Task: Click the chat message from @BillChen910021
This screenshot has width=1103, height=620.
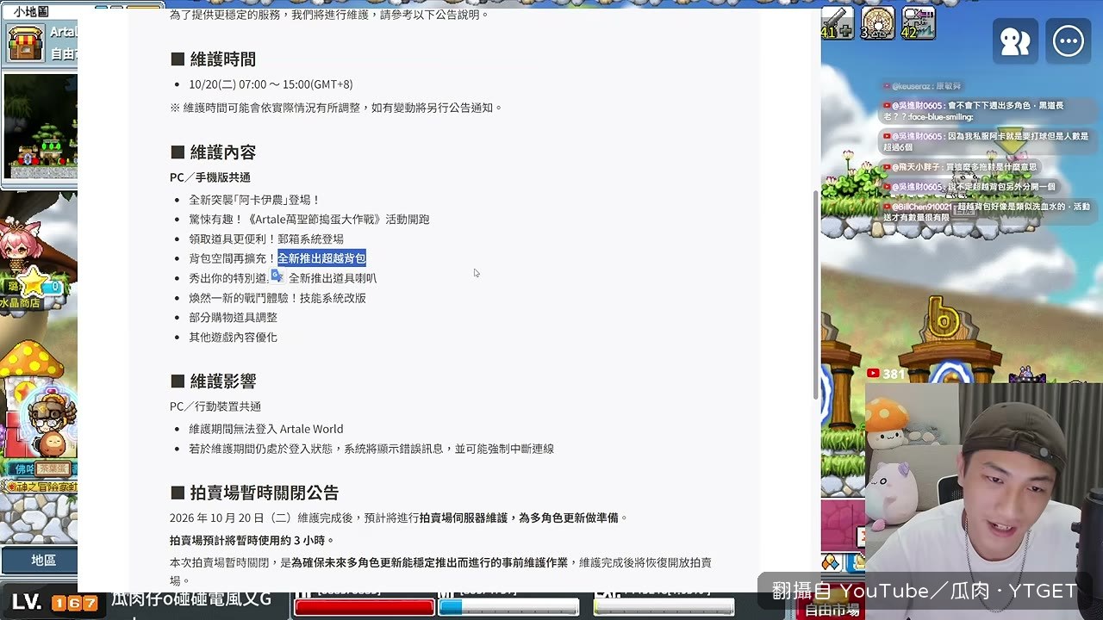Action: 986,212
